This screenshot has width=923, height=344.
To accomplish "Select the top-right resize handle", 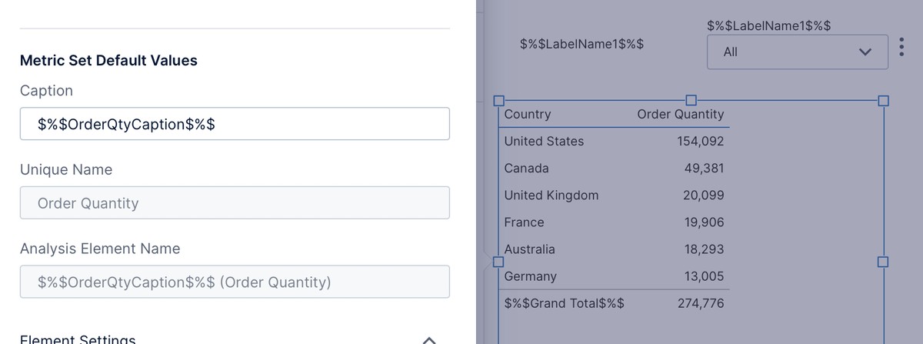I will coord(883,101).
